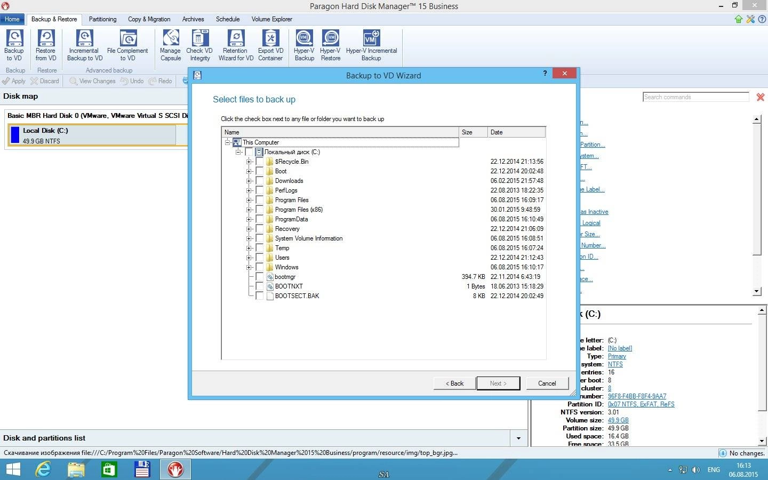
Task: Click the Windows Start button
Action: pyautogui.click(x=13, y=469)
